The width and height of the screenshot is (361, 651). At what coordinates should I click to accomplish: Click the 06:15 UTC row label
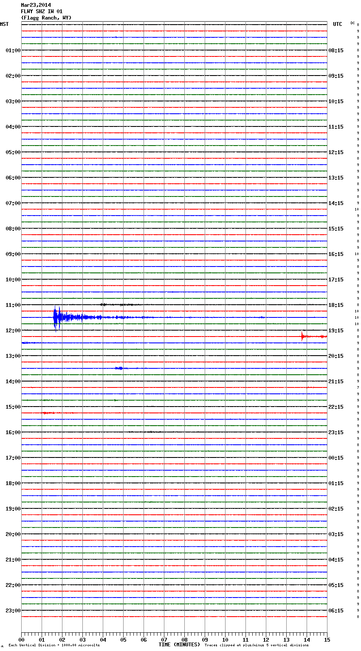point(336,610)
